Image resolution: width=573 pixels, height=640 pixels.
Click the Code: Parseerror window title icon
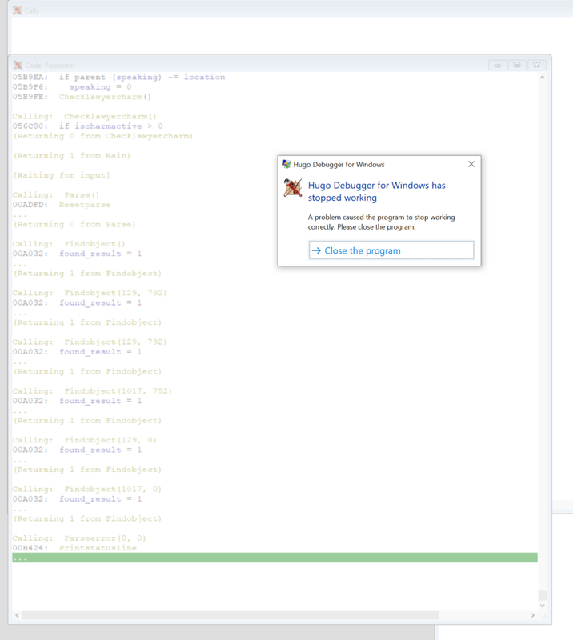18,65
